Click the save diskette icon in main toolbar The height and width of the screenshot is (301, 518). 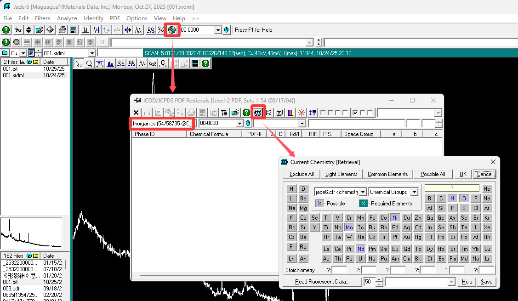pyautogui.click(x=73, y=30)
